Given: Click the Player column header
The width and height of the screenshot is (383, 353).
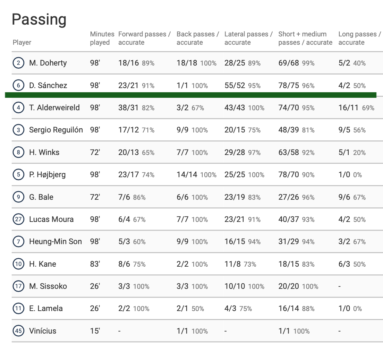Looking at the screenshot, I should (22, 43).
